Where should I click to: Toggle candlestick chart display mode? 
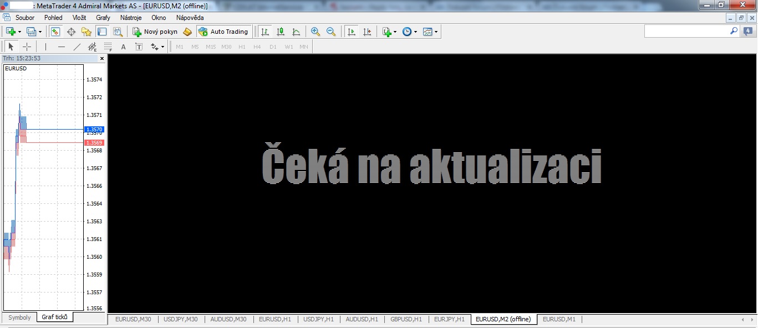(x=281, y=32)
